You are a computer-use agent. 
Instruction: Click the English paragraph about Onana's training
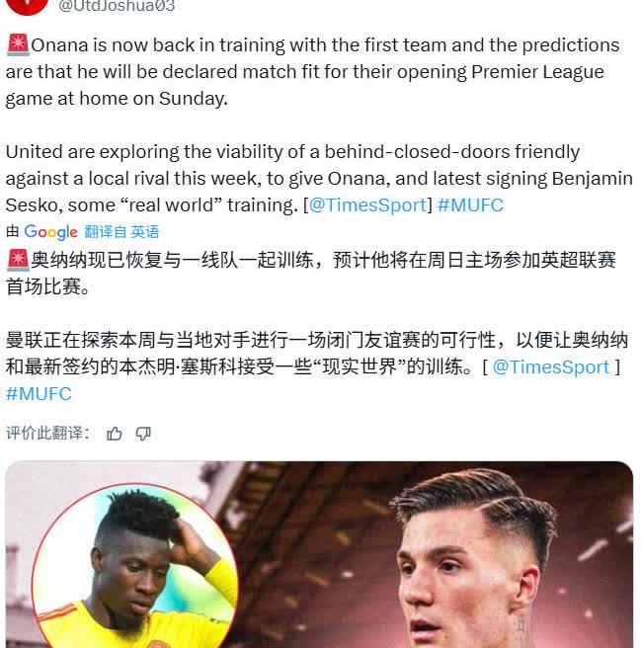click(313, 72)
